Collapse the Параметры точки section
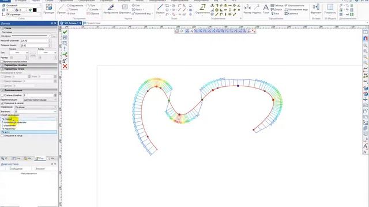This screenshot has width=369, height=207. 29,69
